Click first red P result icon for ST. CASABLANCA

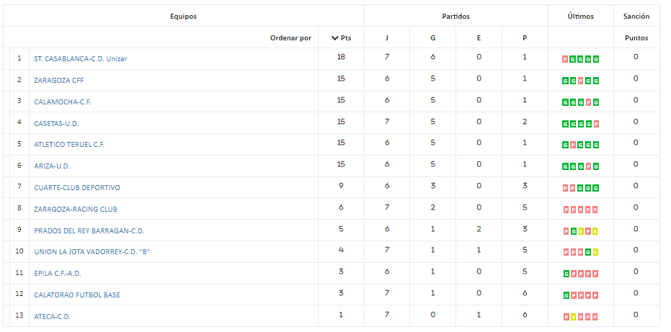(x=565, y=60)
